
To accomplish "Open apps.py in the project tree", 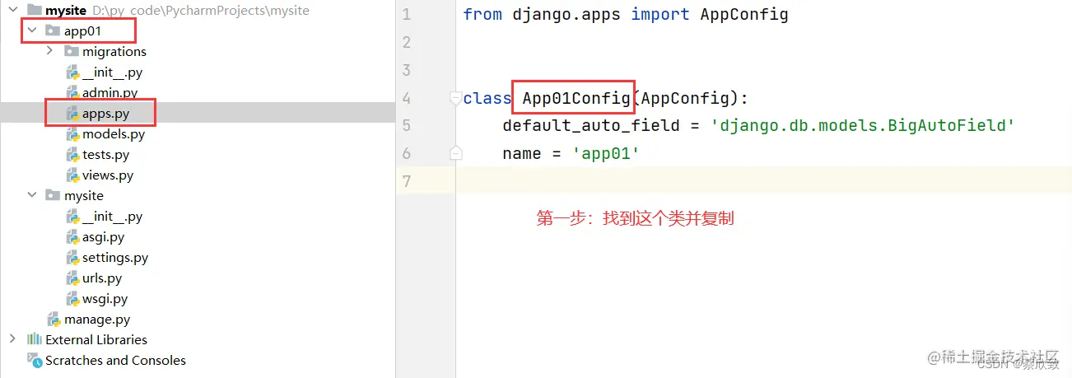I will (x=105, y=114).
